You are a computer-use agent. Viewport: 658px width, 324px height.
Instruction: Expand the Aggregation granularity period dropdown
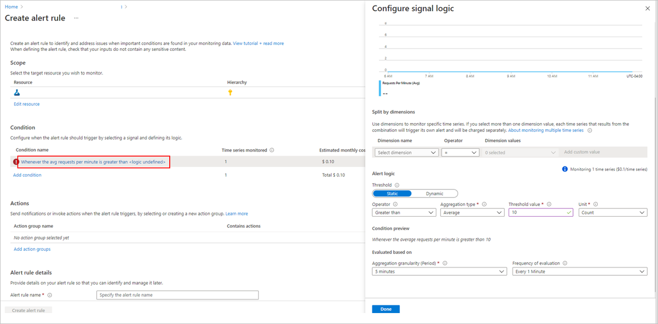439,271
